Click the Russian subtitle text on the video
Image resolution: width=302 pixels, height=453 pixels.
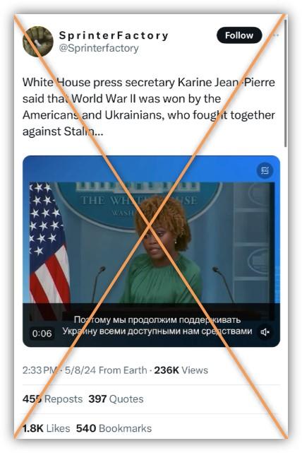(157, 325)
